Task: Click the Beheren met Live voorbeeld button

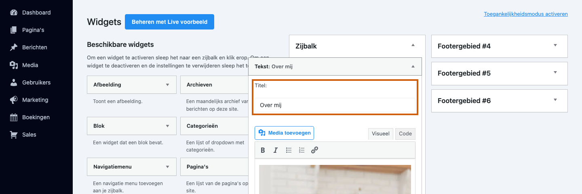Action: [169, 22]
